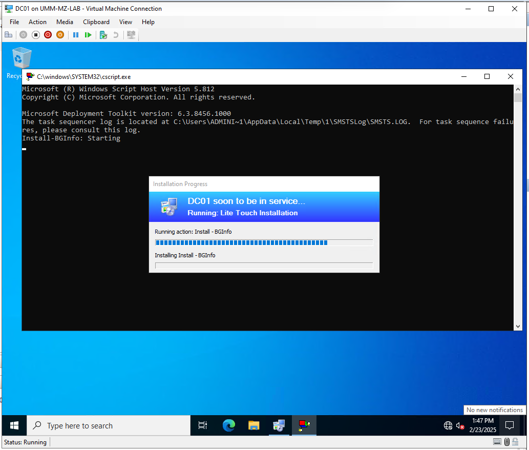529x450 pixels.
Task: Dismiss the No new notifications popup
Action: coord(495,410)
